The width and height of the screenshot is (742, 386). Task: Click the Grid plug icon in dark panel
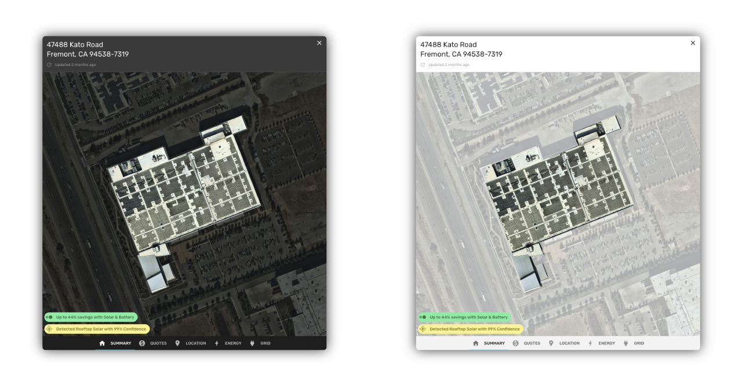coord(252,343)
